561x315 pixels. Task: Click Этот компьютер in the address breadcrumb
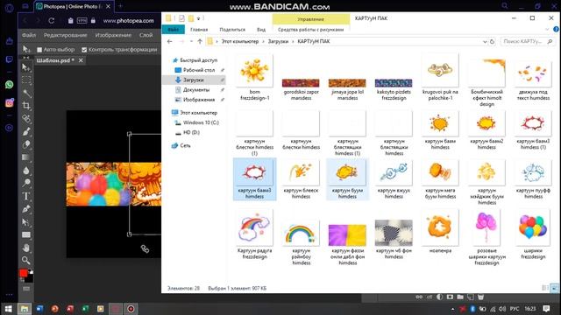tap(239, 41)
